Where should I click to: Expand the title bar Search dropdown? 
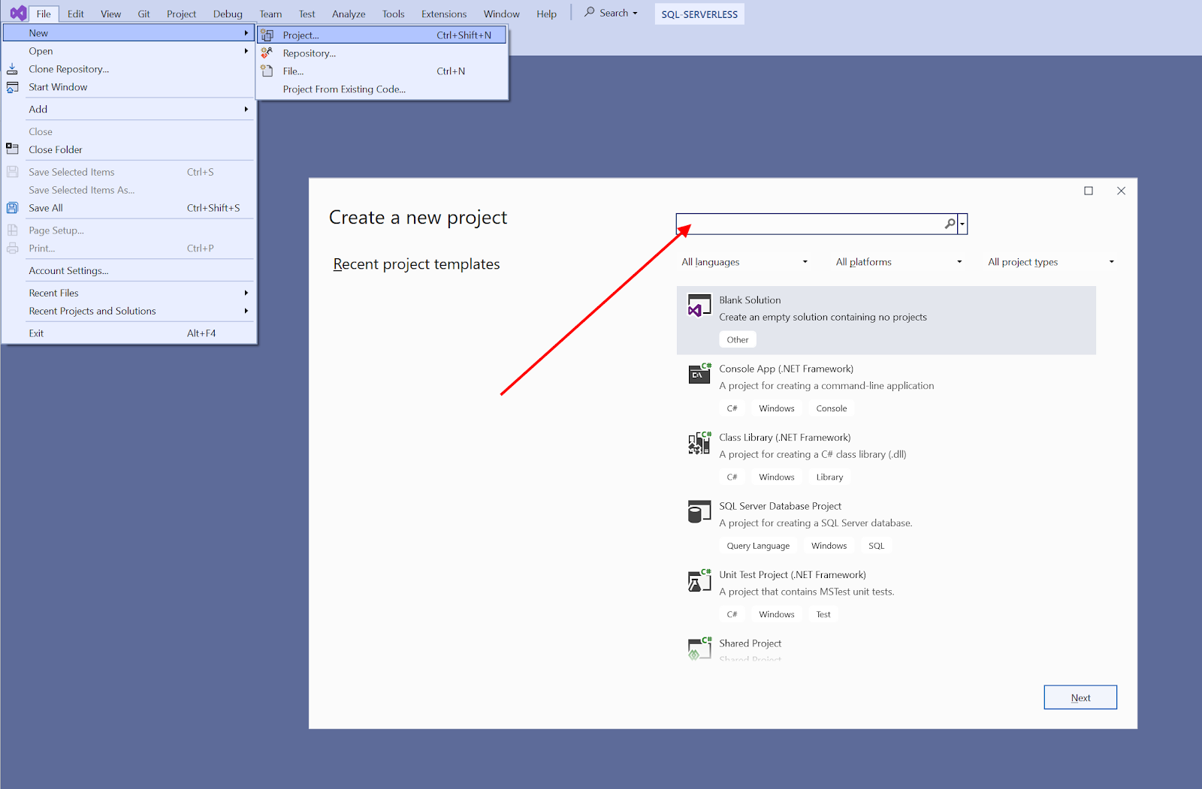click(635, 14)
